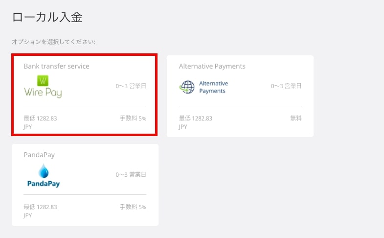Click the 無料 fee label
The height and width of the screenshot is (238, 384).
pyautogui.click(x=296, y=118)
